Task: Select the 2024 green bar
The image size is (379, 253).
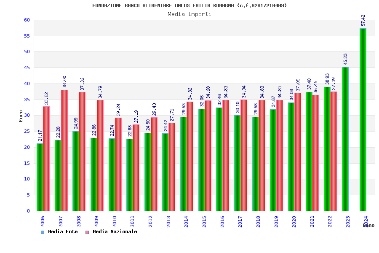Action: coord(363,120)
